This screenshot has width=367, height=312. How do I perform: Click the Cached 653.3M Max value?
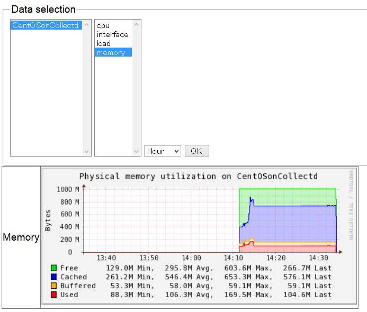[248, 277]
